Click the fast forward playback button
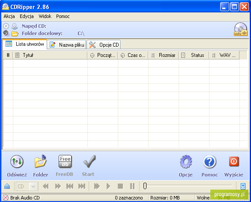 click(58, 186)
